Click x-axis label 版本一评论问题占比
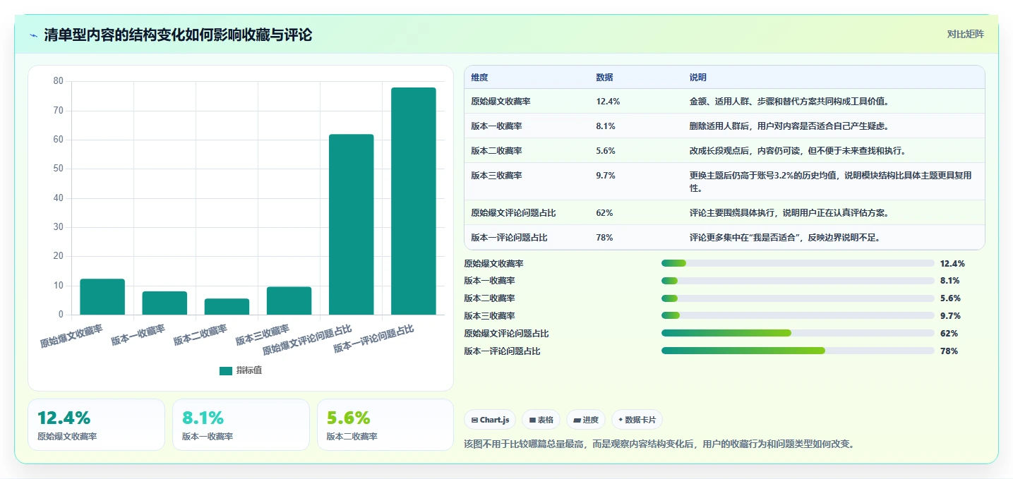The image size is (1013, 479). 373,339
